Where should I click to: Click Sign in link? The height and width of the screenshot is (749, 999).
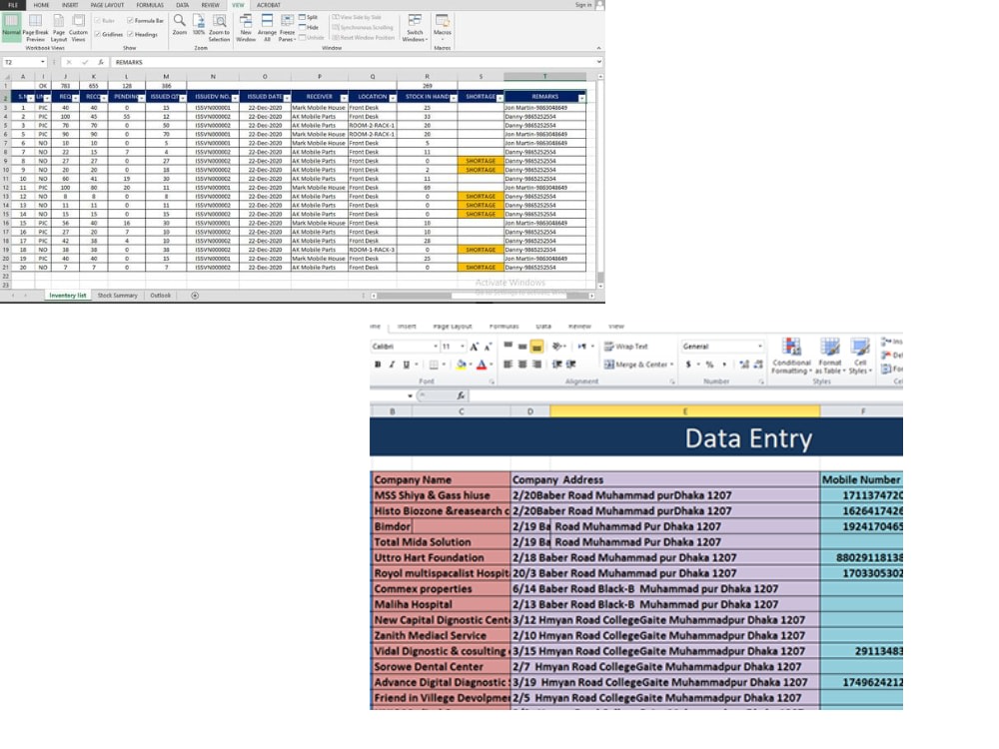click(583, 5)
